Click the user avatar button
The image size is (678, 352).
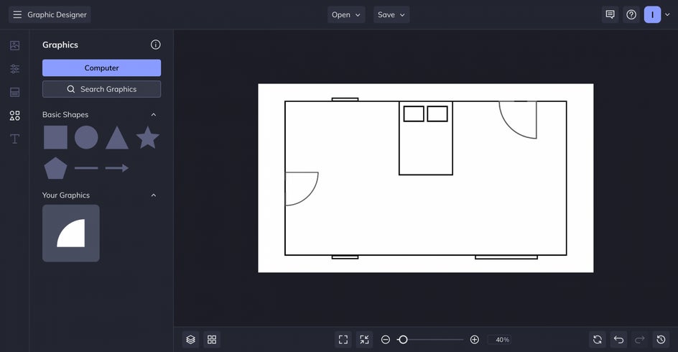(652, 14)
